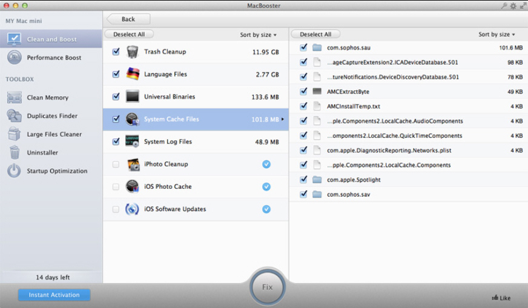The height and width of the screenshot is (308, 528).
Task: Check the iOS Photo Cache checkbox
Action: click(116, 187)
